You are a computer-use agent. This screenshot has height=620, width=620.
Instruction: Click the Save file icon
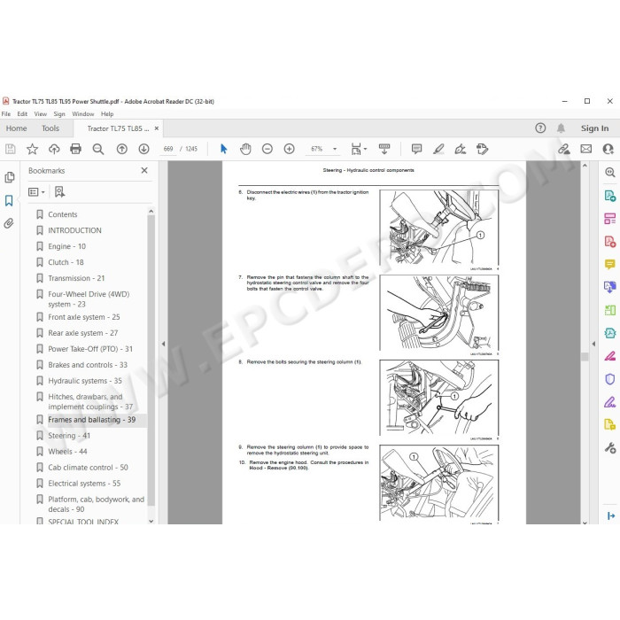(x=11, y=149)
